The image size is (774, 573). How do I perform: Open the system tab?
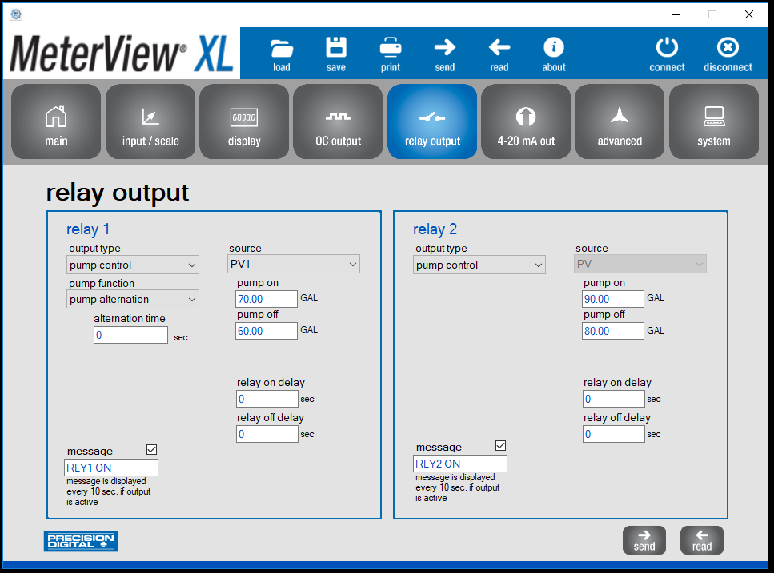tap(714, 121)
